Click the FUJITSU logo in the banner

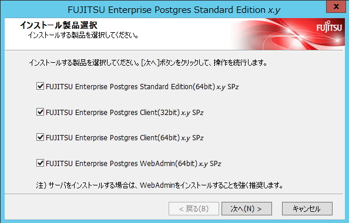(x=329, y=27)
